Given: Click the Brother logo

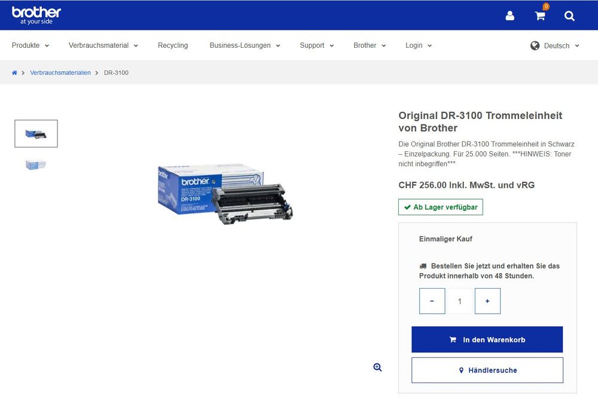Looking at the screenshot, I should (36, 15).
